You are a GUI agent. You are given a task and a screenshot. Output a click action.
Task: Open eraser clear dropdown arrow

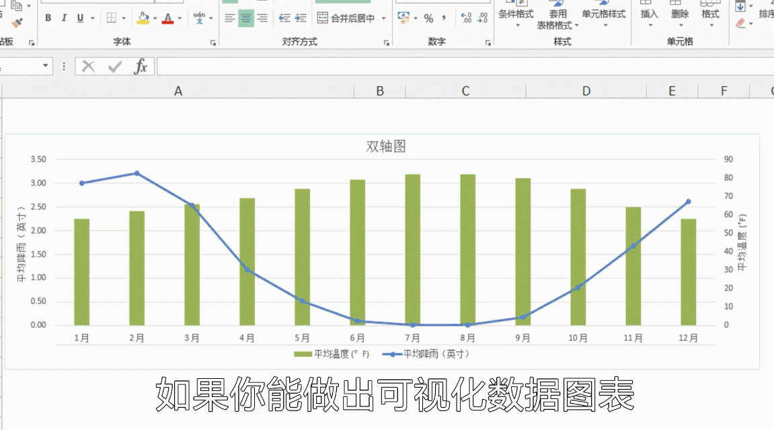(x=750, y=23)
